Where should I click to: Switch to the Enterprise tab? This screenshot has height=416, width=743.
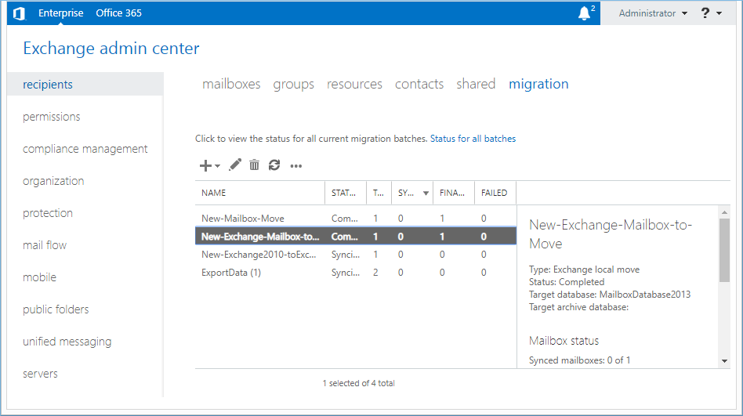tap(60, 13)
